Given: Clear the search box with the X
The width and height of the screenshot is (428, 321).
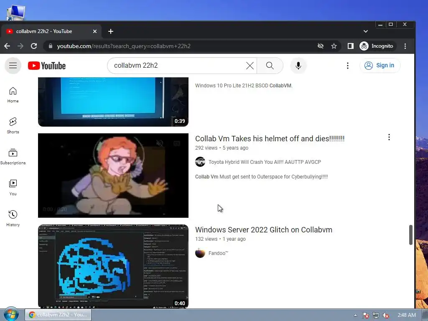Looking at the screenshot, I should 250,66.
